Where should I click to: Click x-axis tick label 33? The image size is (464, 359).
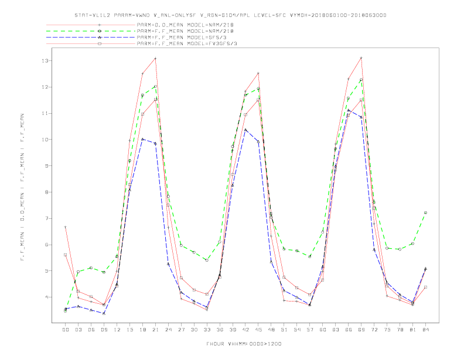[207, 330]
